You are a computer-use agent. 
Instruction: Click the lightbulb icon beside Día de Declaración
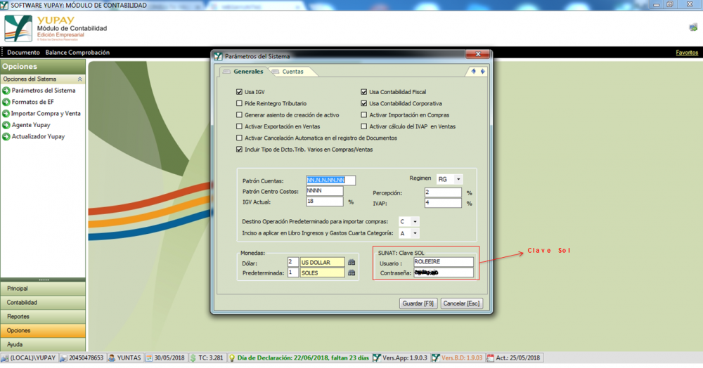tap(232, 358)
